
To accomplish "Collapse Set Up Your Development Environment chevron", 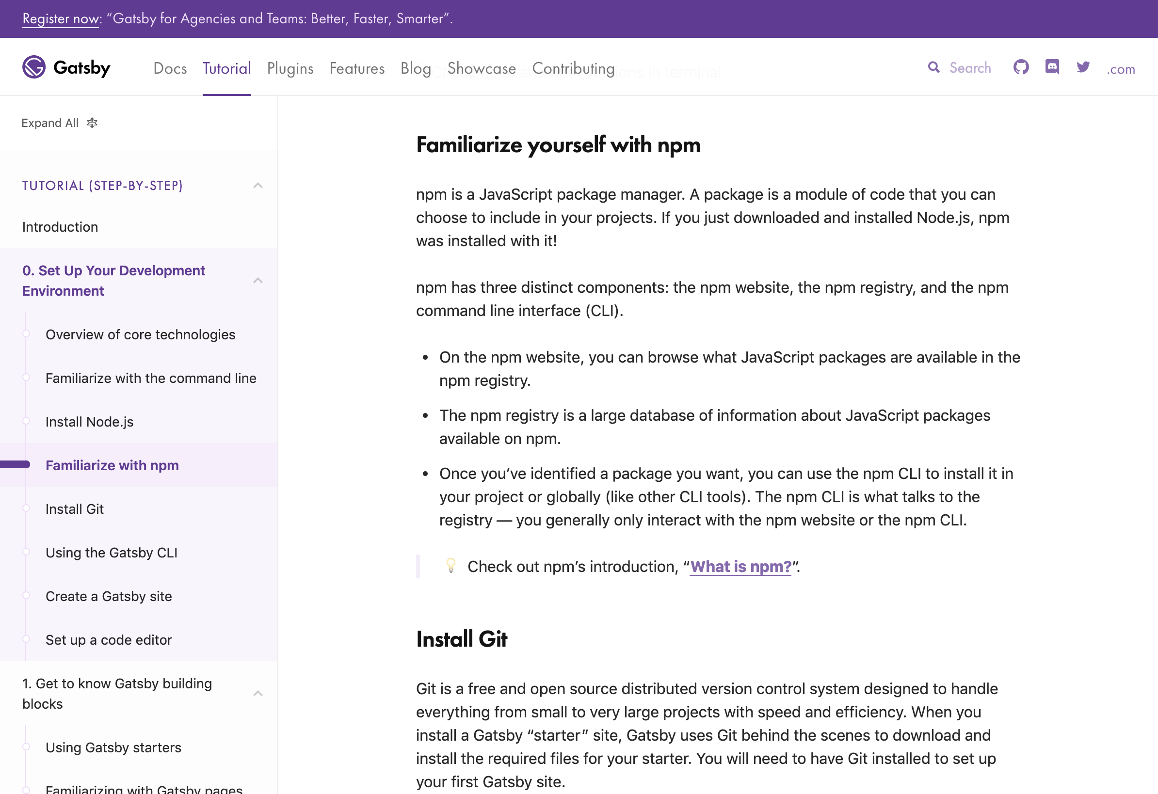I will [257, 281].
